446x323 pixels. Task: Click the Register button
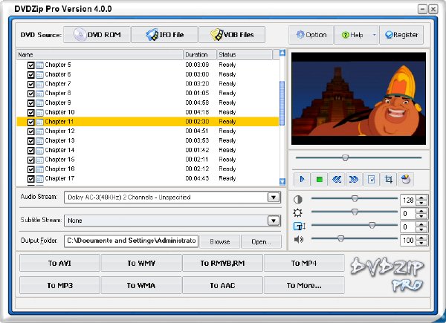(x=401, y=35)
